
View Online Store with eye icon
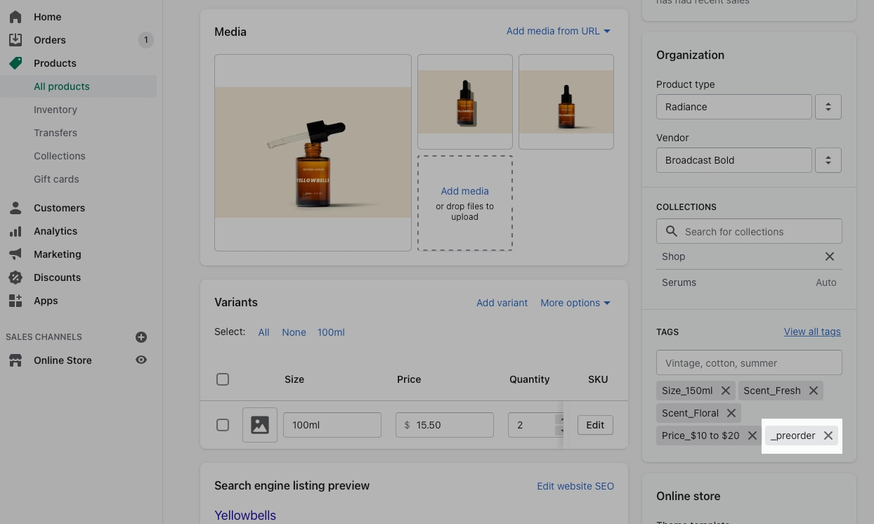141,360
